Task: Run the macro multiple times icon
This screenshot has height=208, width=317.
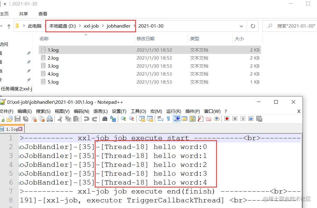Action: click(251, 119)
